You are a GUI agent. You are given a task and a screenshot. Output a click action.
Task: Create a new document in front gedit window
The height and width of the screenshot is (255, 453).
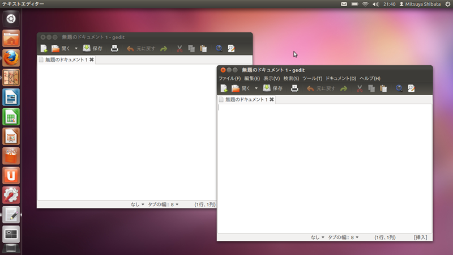coord(224,88)
